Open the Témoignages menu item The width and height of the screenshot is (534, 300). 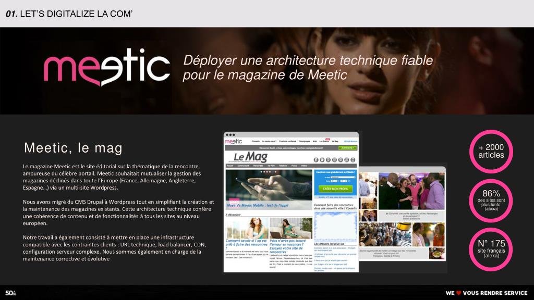point(305,141)
